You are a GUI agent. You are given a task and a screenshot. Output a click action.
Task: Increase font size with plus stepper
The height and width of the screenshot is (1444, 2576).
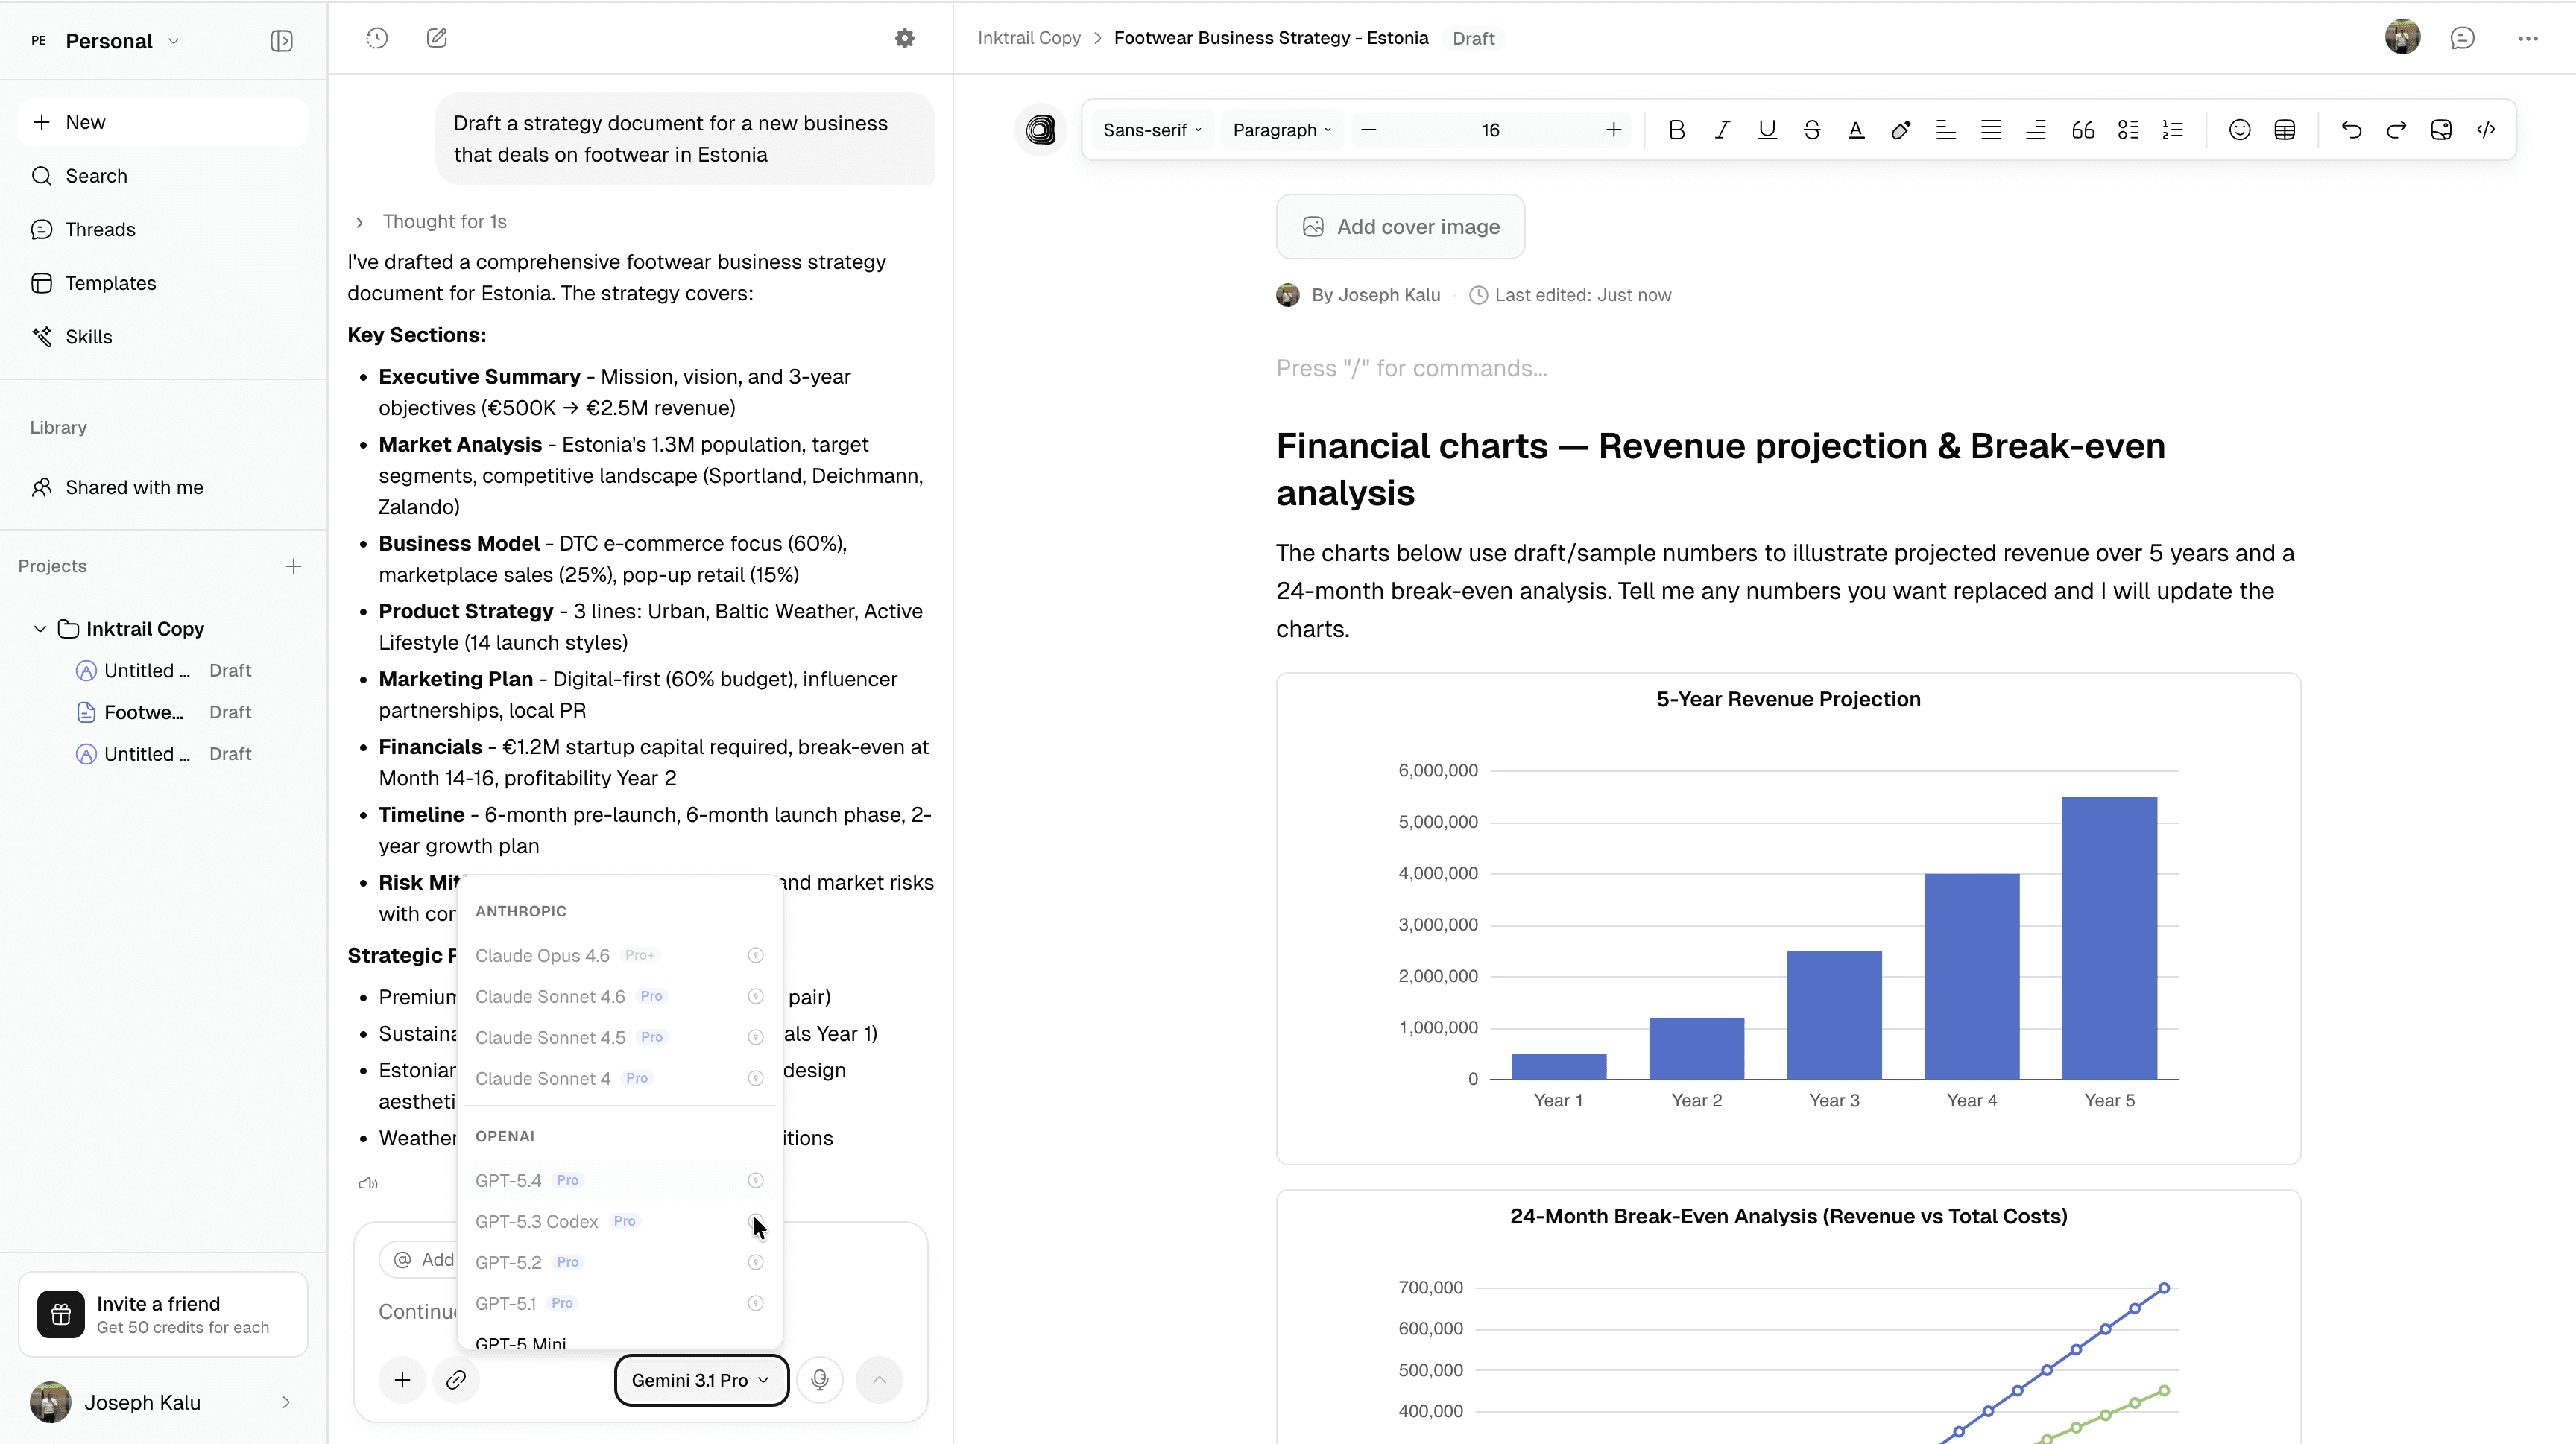click(x=1613, y=130)
